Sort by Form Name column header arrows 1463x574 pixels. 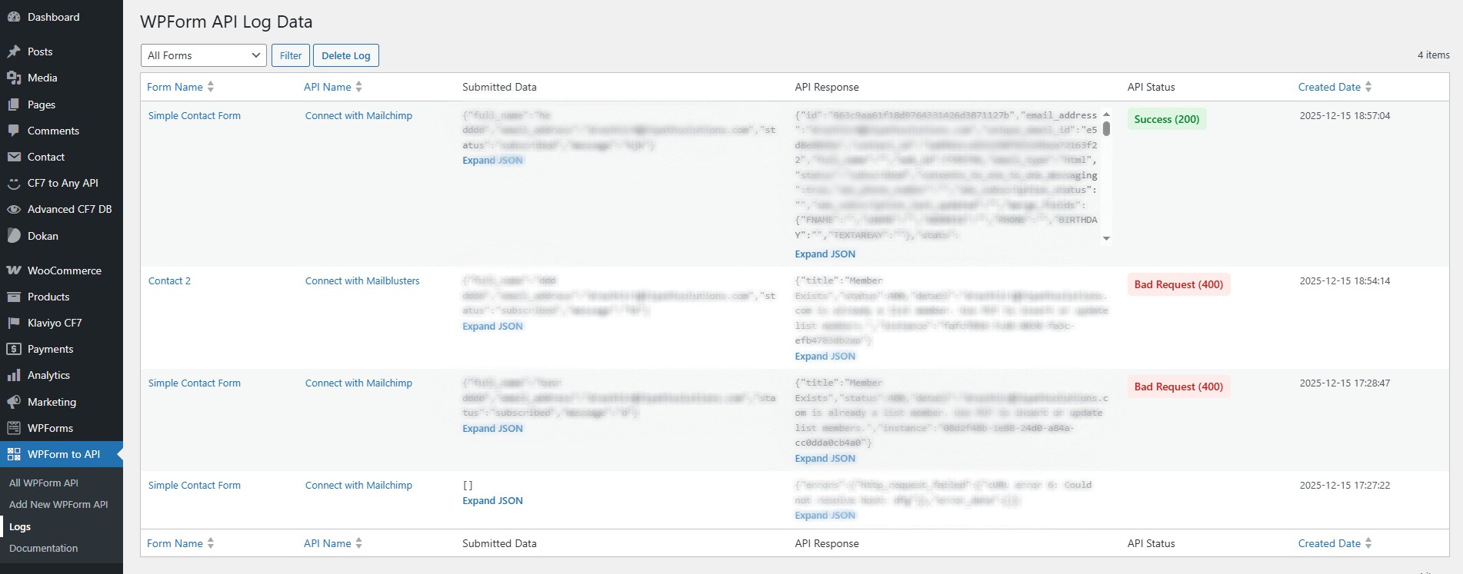pyautogui.click(x=211, y=87)
